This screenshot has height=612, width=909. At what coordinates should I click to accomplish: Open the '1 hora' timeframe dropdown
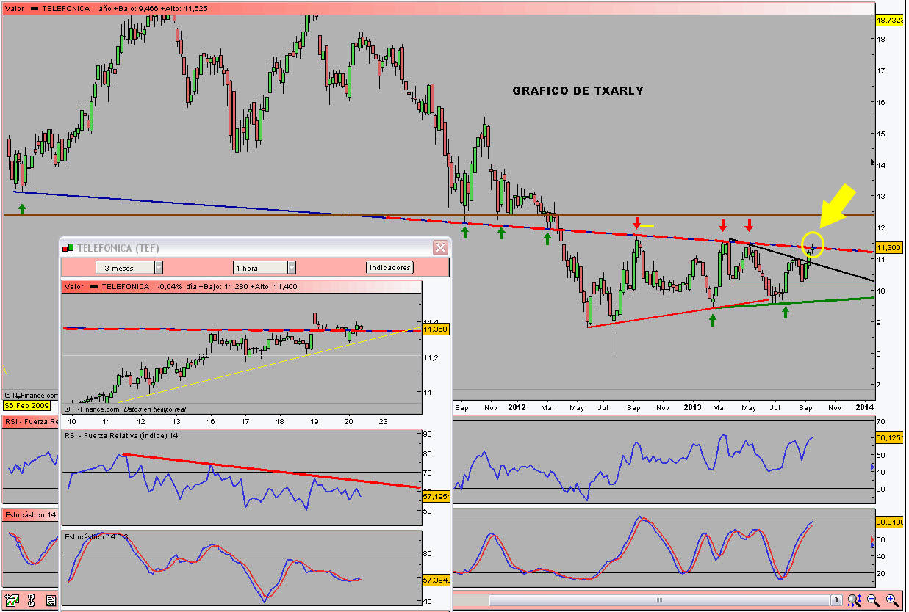point(265,268)
